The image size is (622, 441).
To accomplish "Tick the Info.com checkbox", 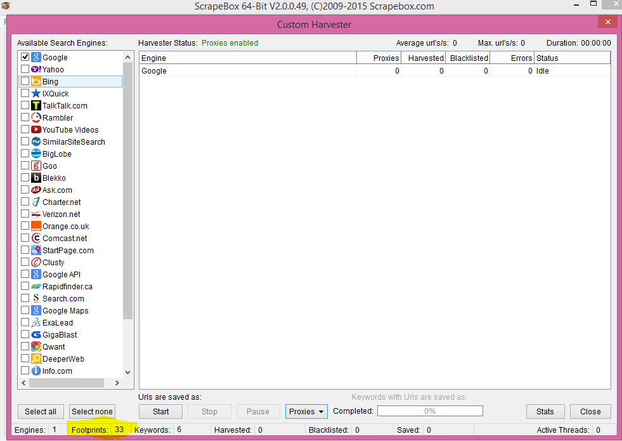I will pos(25,371).
